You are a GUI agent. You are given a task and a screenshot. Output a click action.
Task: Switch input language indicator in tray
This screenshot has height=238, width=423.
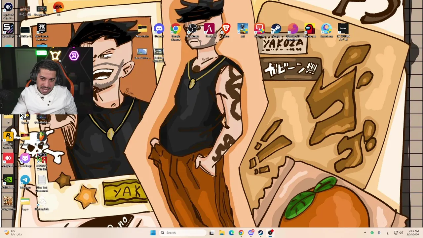[x=388, y=233]
